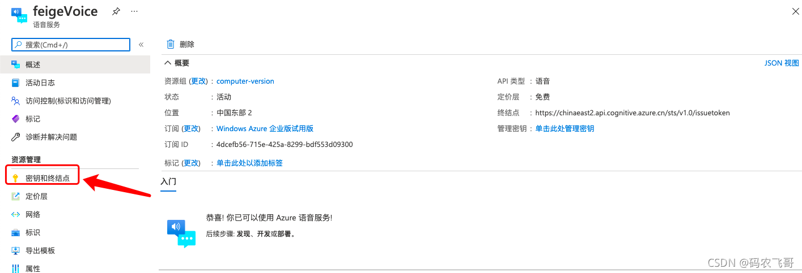802x273 pixels.
Task: Click the computer-version resource group link
Action: click(x=245, y=81)
